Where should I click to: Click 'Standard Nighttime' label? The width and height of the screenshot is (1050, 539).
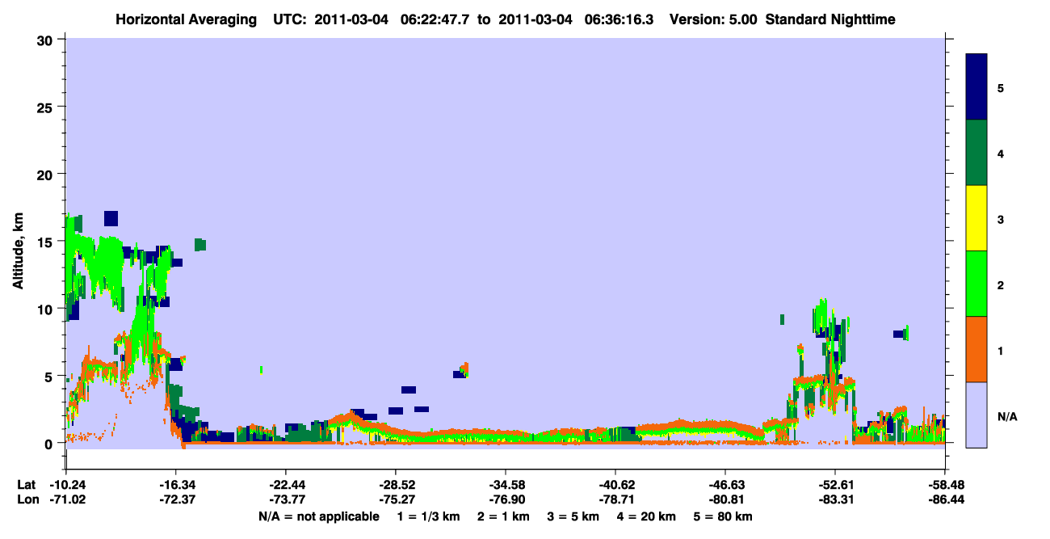click(x=830, y=19)
